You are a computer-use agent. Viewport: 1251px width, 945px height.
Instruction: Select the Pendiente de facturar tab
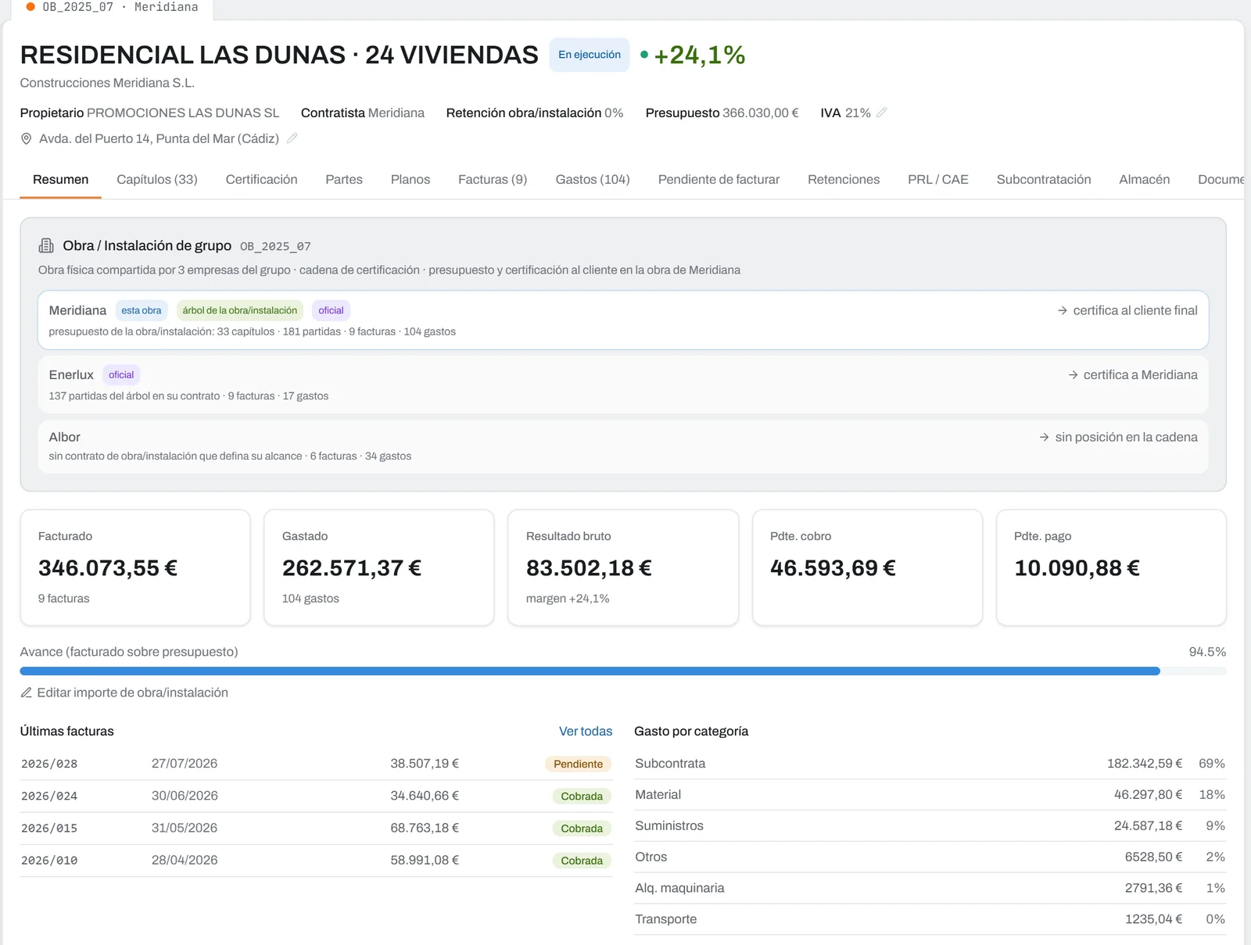(719, 180)
